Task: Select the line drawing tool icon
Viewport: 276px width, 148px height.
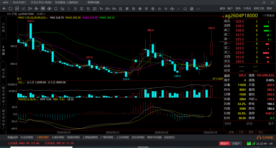Action: [179, 9]
